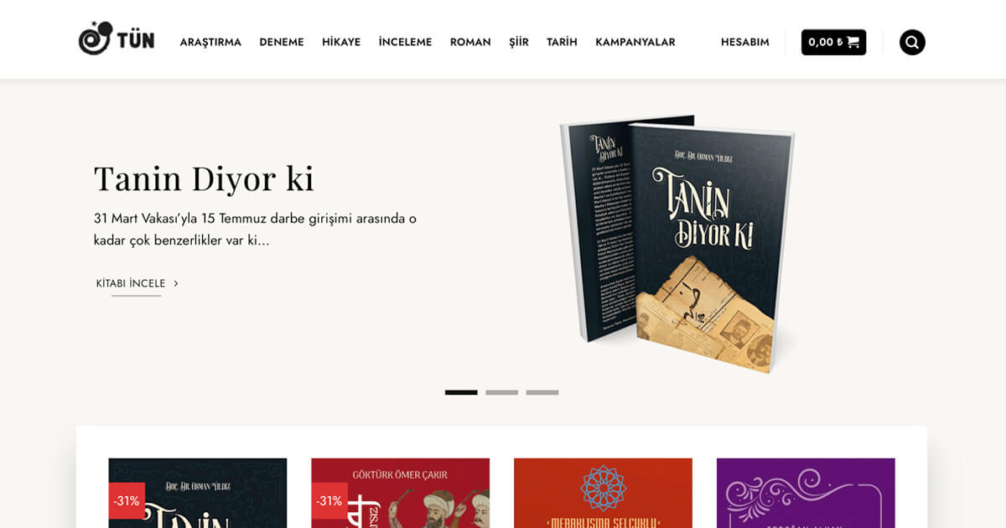Open the KAMPANYALAR page
The image size is (1006, 528).
[635, 42]
